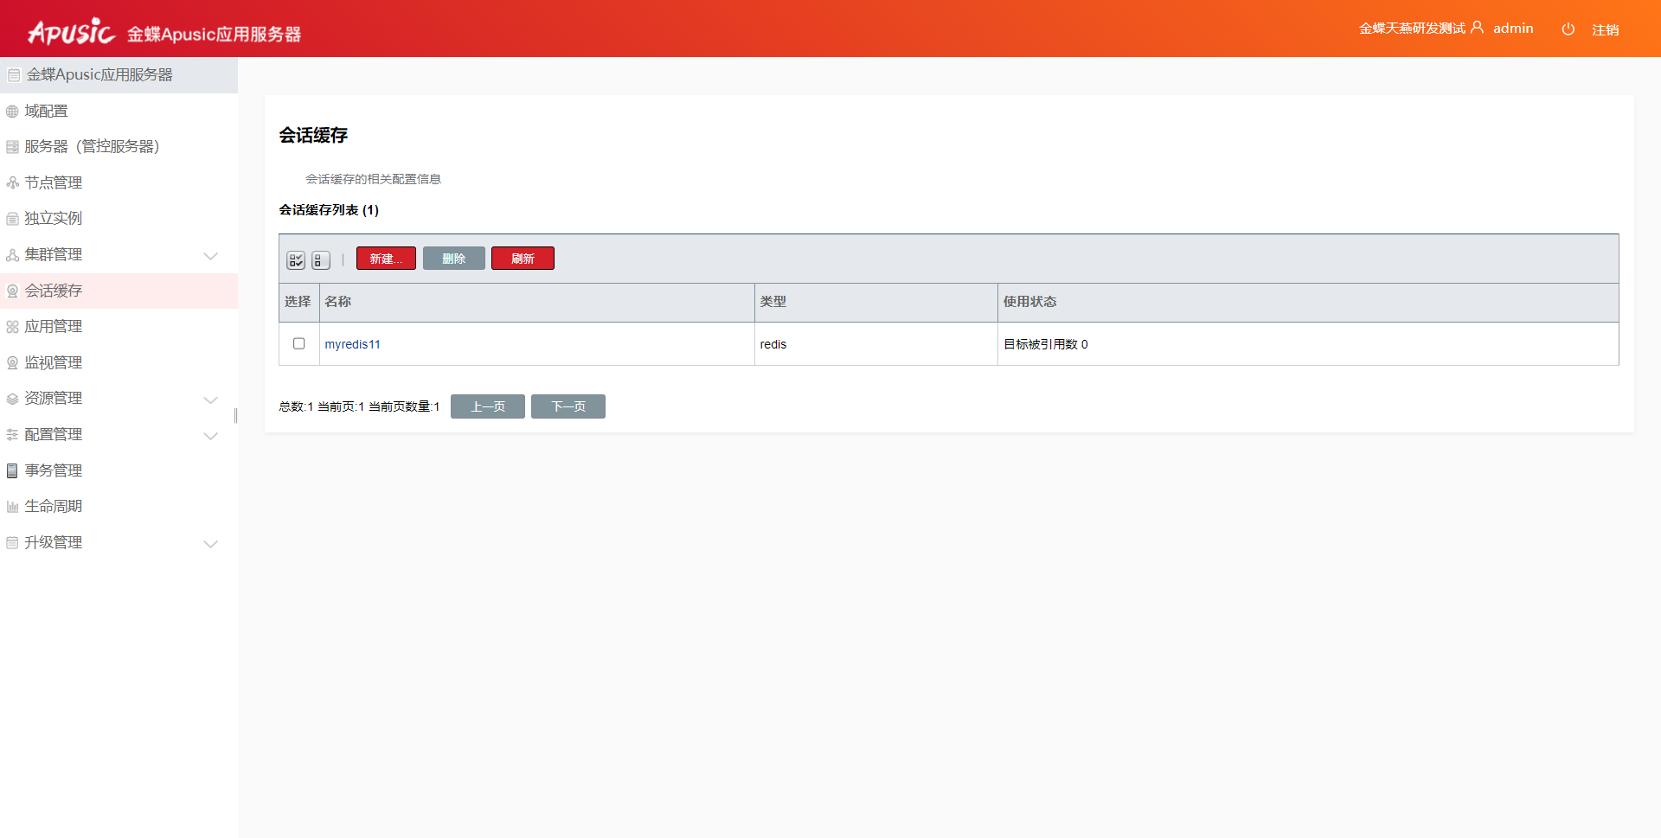Viewport: 1661px width, 838px height.
Task: Click the 新建 button to create a cache
Action: (386, 259)
